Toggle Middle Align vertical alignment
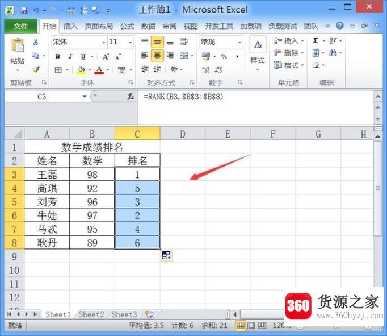The image size is (387, 336). click(157, 42)
